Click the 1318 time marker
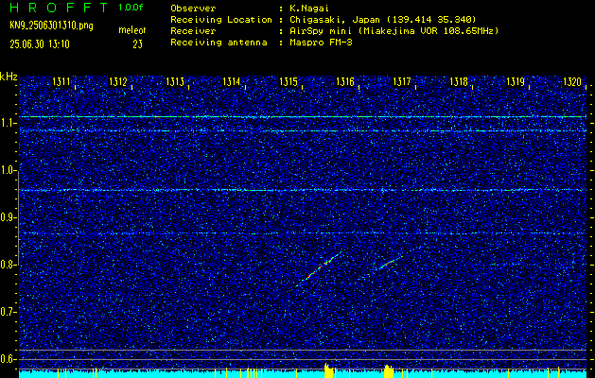 tap(459, 81)
